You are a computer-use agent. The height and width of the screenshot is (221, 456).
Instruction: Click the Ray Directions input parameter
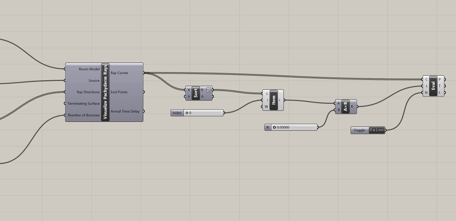point(88,92)
